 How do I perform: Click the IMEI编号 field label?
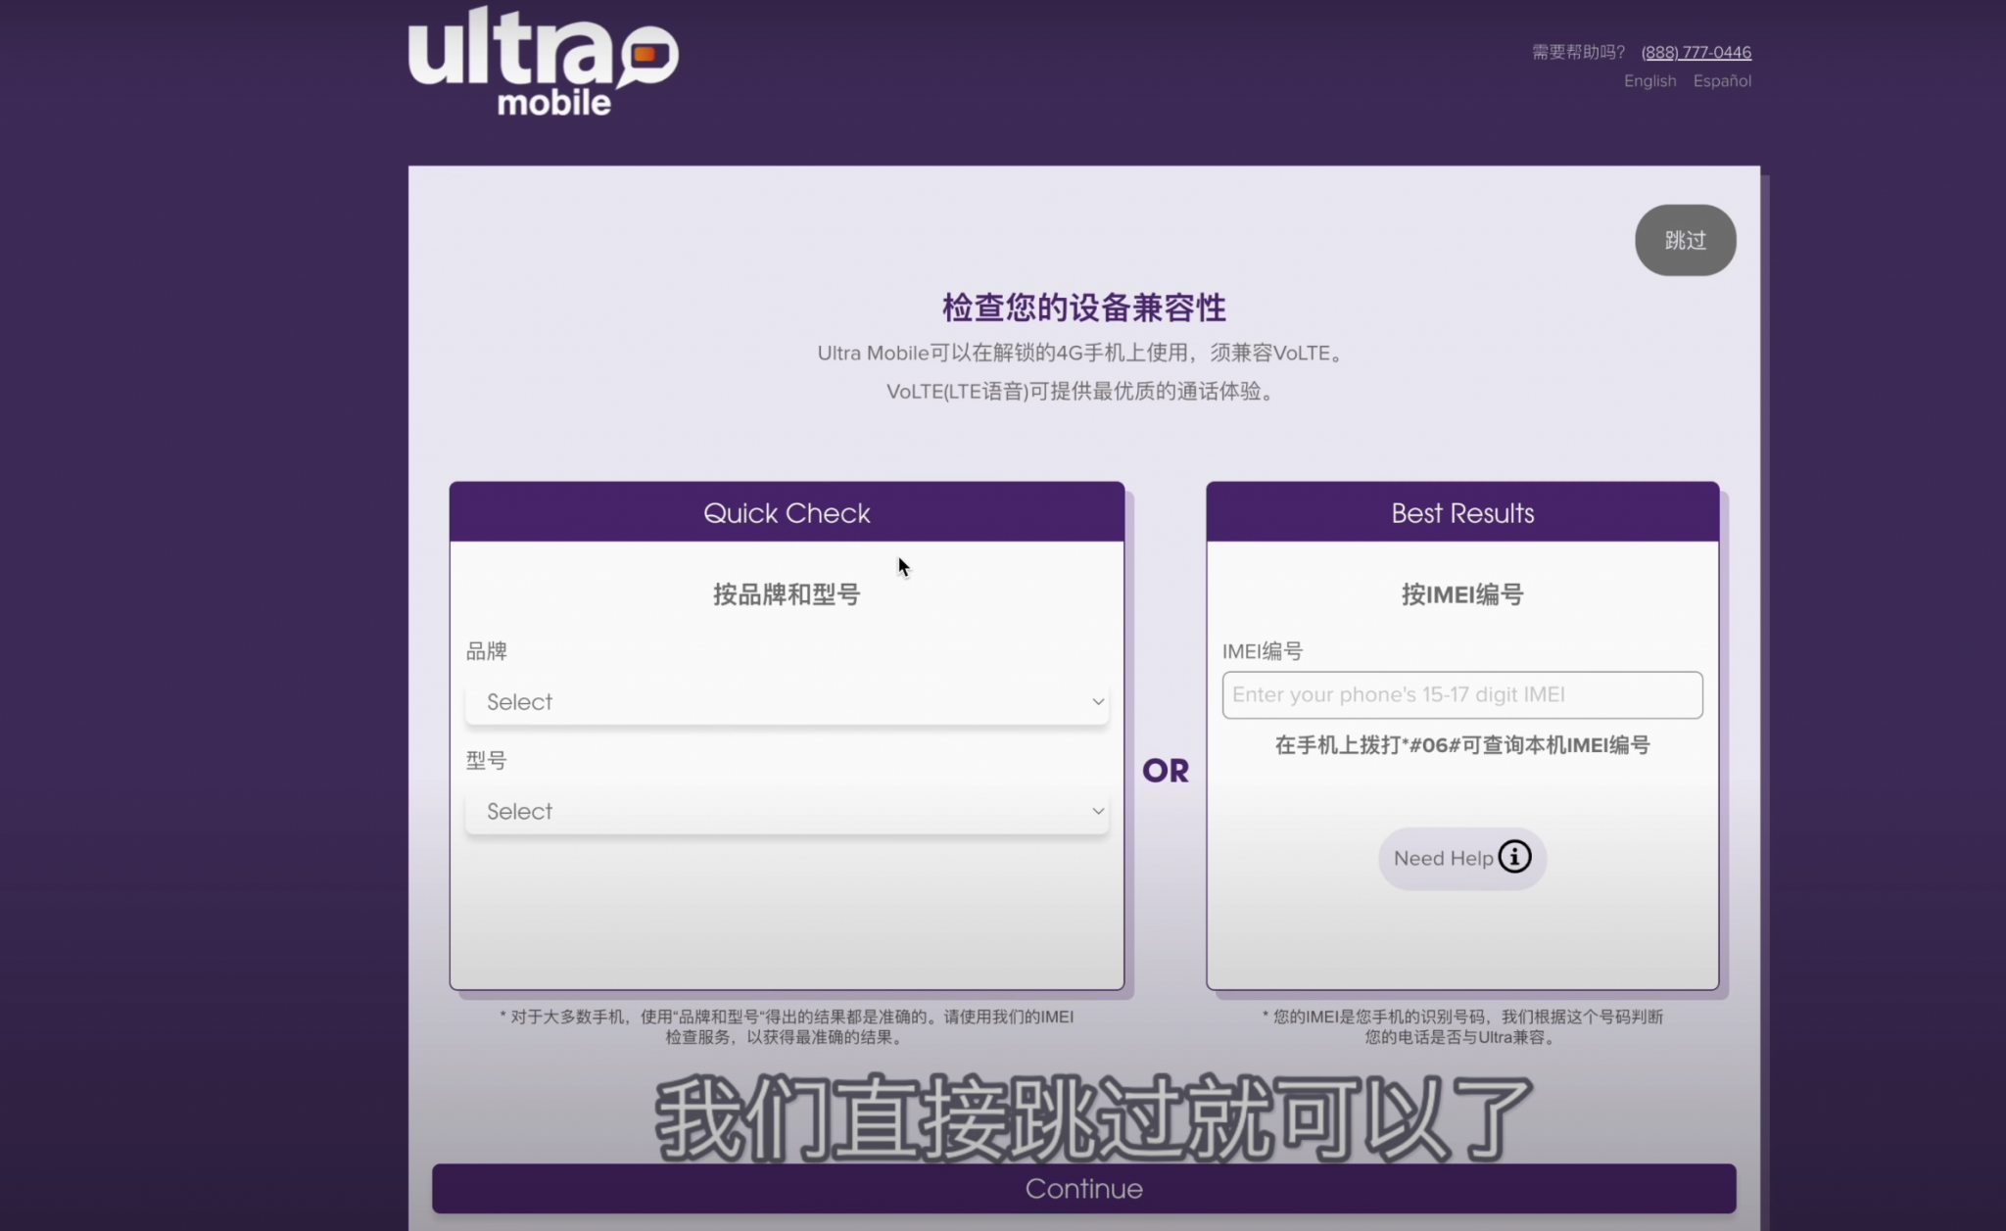coord(1263,651)
